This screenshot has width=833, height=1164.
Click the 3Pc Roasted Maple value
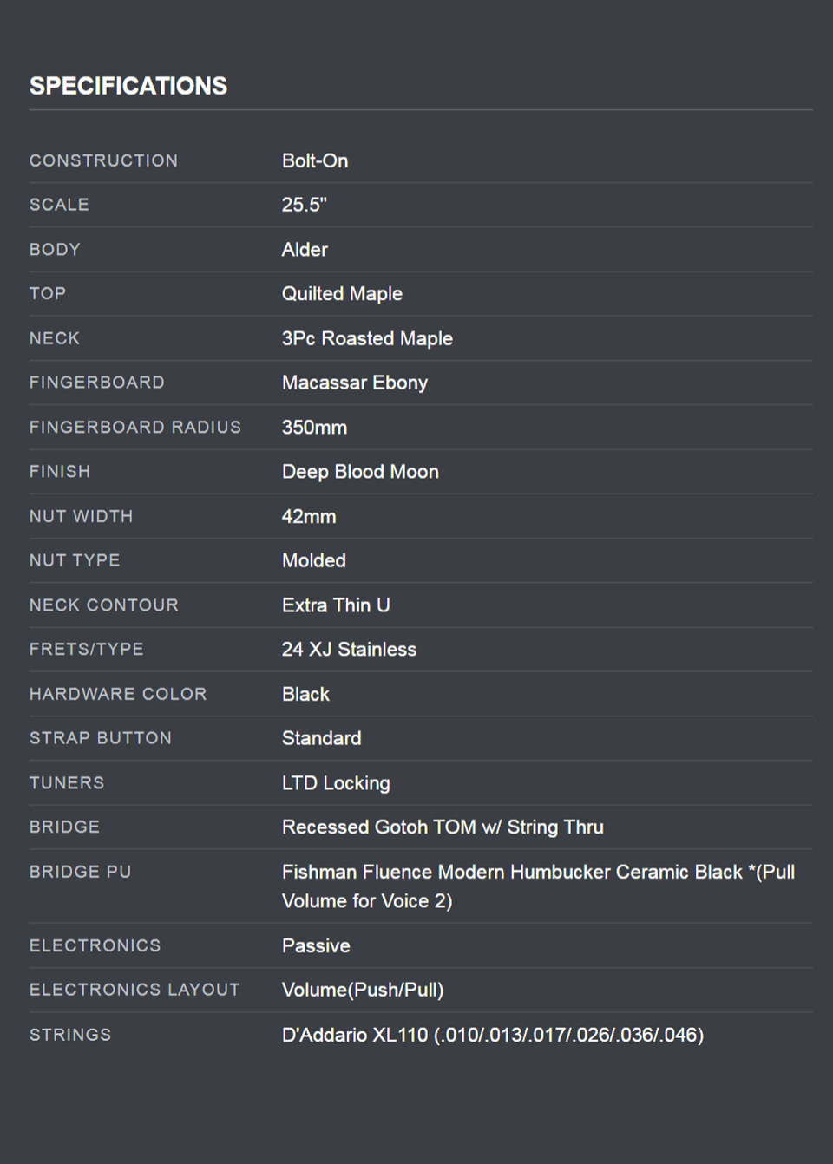coord(367,338)
